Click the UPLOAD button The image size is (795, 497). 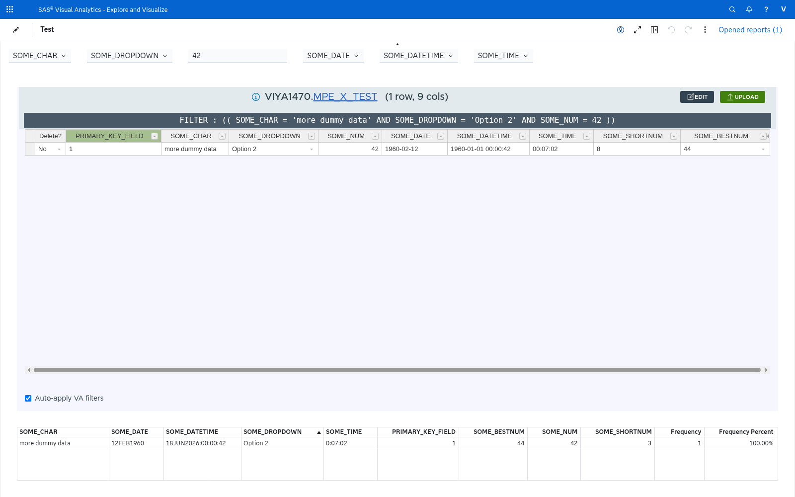[742, 97]
